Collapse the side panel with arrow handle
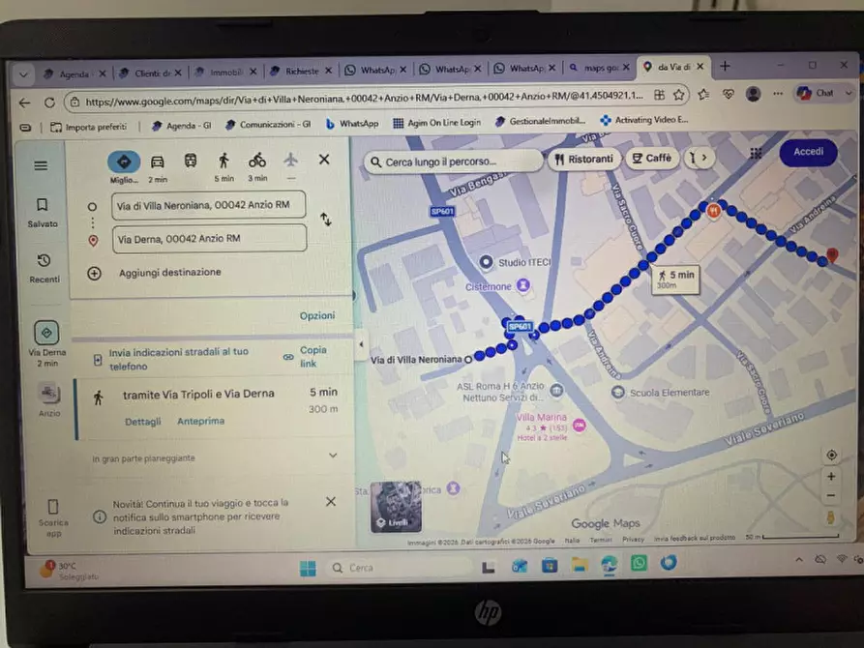 [361, 345]
